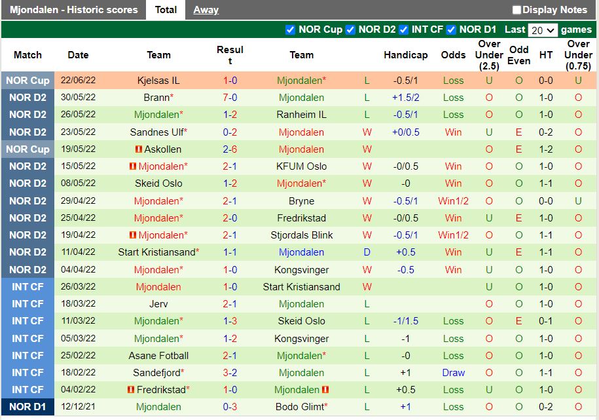This screenshot has height=420, width=599.
Task: Click the date 23/05/22
Action: [x=78, y=132]
